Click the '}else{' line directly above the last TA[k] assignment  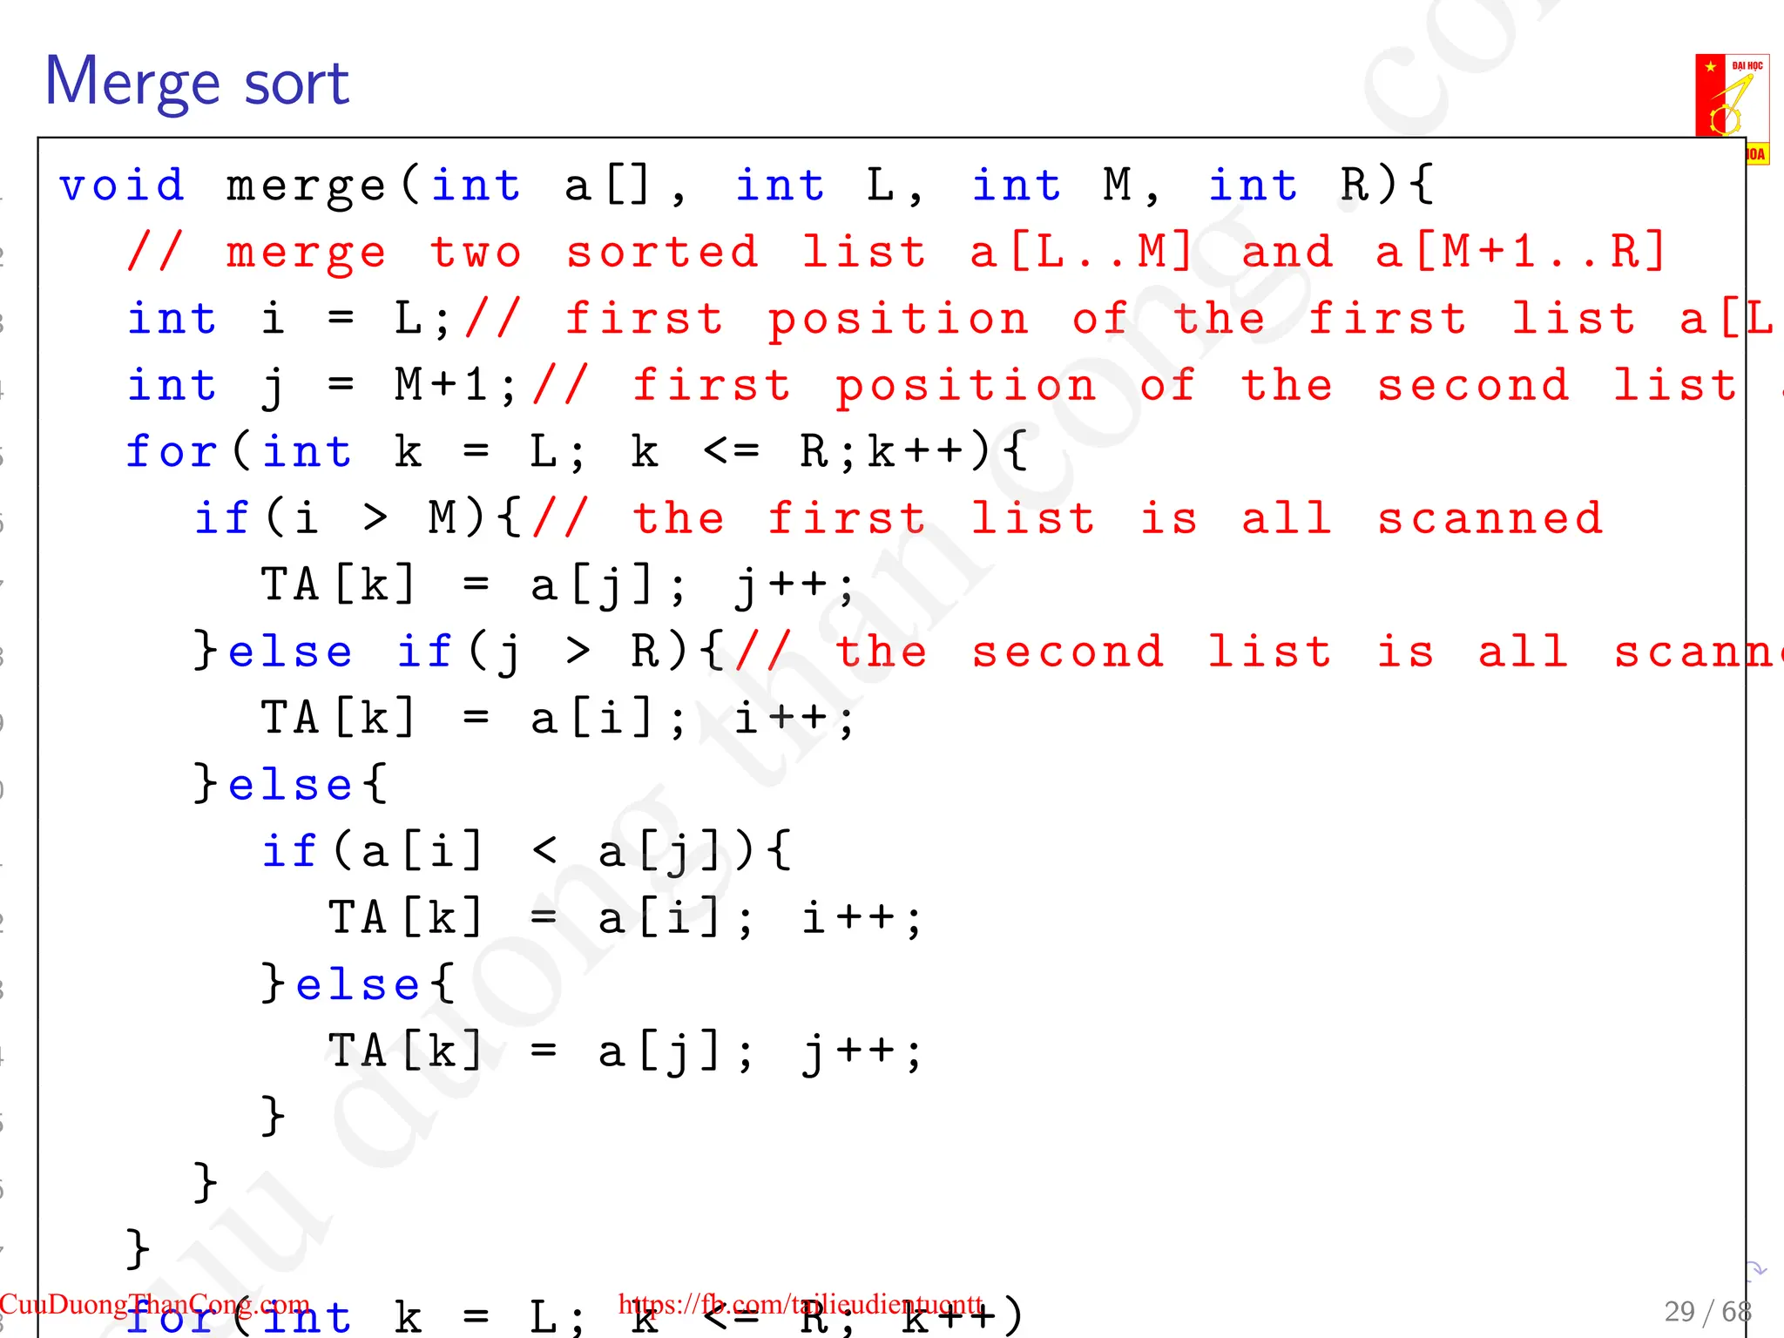pyautogui.click(x=358, y=985)
